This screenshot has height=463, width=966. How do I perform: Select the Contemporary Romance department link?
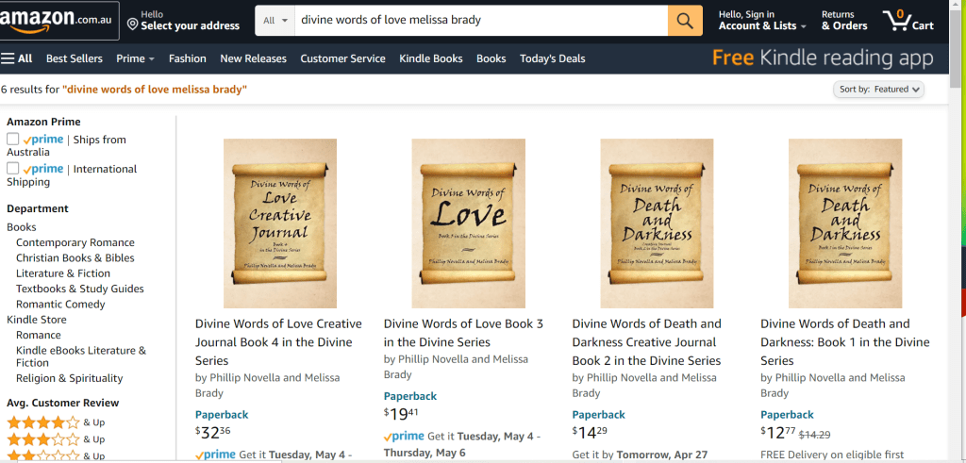coord(75,242)
